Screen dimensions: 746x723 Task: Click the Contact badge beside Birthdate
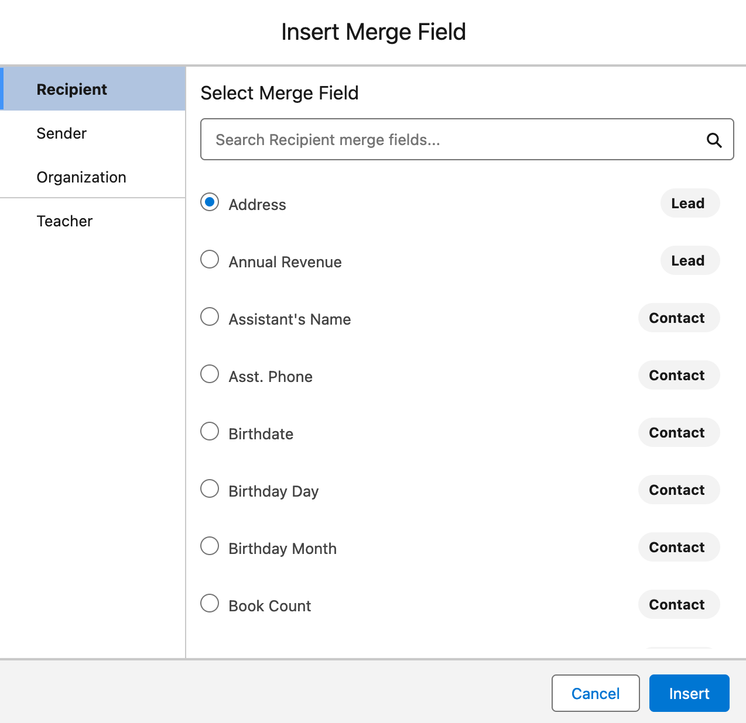pyautogui.click(x=678, y=433)
